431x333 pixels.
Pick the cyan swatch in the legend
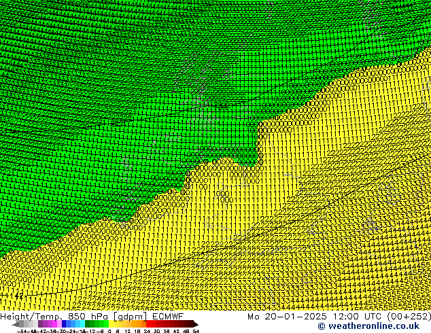82,323
